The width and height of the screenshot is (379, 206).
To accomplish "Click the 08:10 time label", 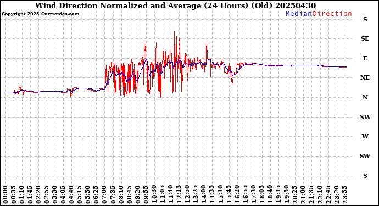I will point(121,194).
